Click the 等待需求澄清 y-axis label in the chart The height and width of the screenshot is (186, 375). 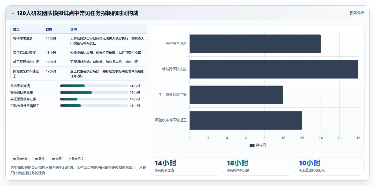176,43
